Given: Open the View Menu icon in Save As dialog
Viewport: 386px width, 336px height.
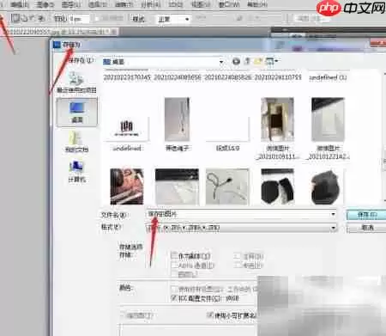Looking at the screenshot, I should 272,61.
